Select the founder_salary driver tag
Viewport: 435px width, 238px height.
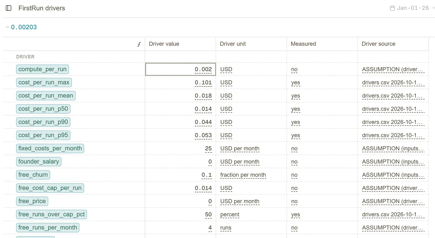39,161
